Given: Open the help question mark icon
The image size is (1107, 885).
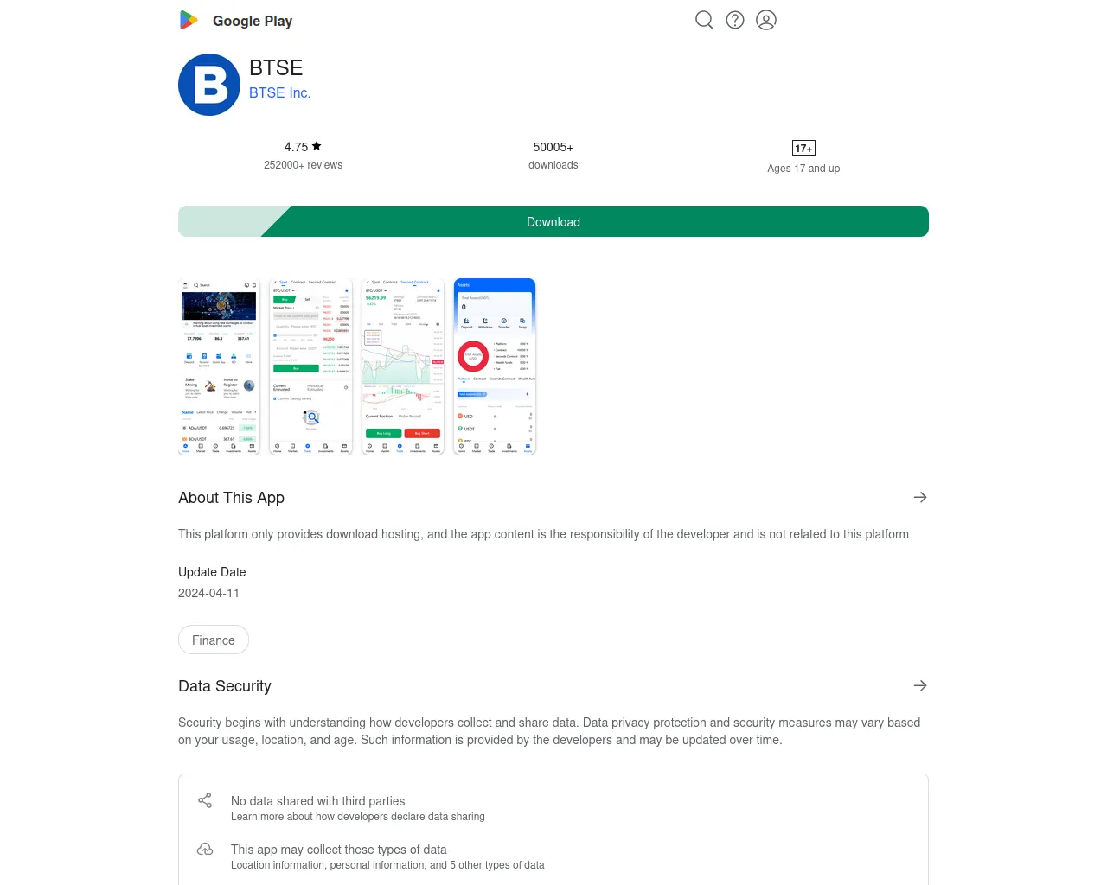Looking at the screenshot, I should click(x=735, y=20).
